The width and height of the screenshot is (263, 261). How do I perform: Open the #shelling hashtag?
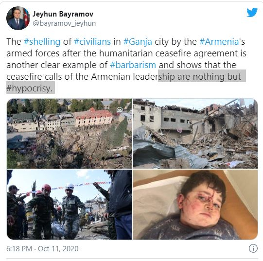pyautogui.click(x=42, y=42)
